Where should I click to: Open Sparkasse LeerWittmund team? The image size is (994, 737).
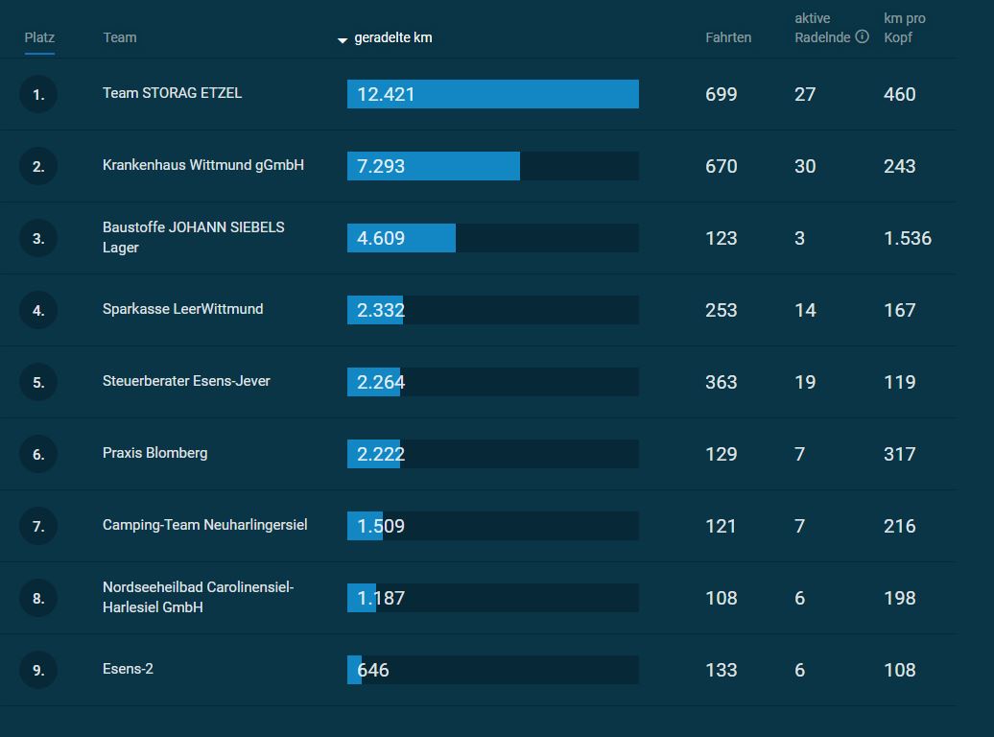(182, 309)
